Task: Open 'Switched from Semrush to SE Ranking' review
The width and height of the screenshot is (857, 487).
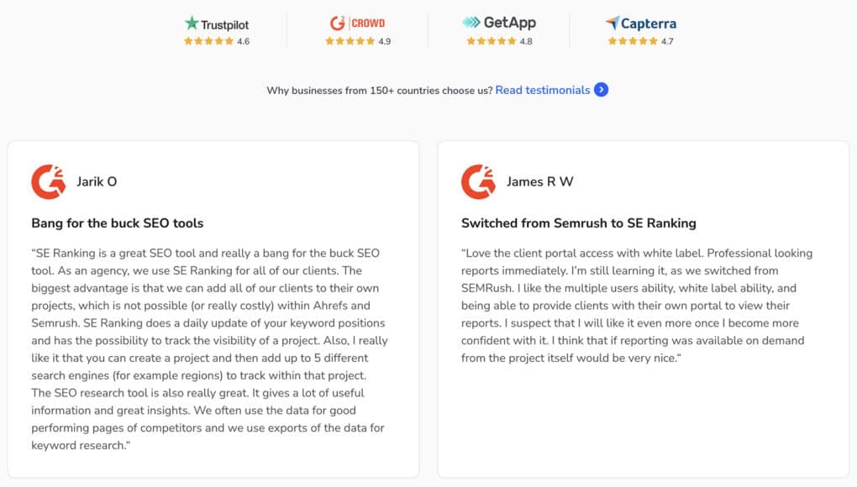Action: (x=578, y=223)
